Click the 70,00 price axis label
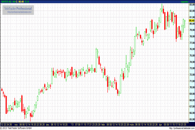Image resolution: width=195 pixels, height=130 pixels. click(191, 87)
